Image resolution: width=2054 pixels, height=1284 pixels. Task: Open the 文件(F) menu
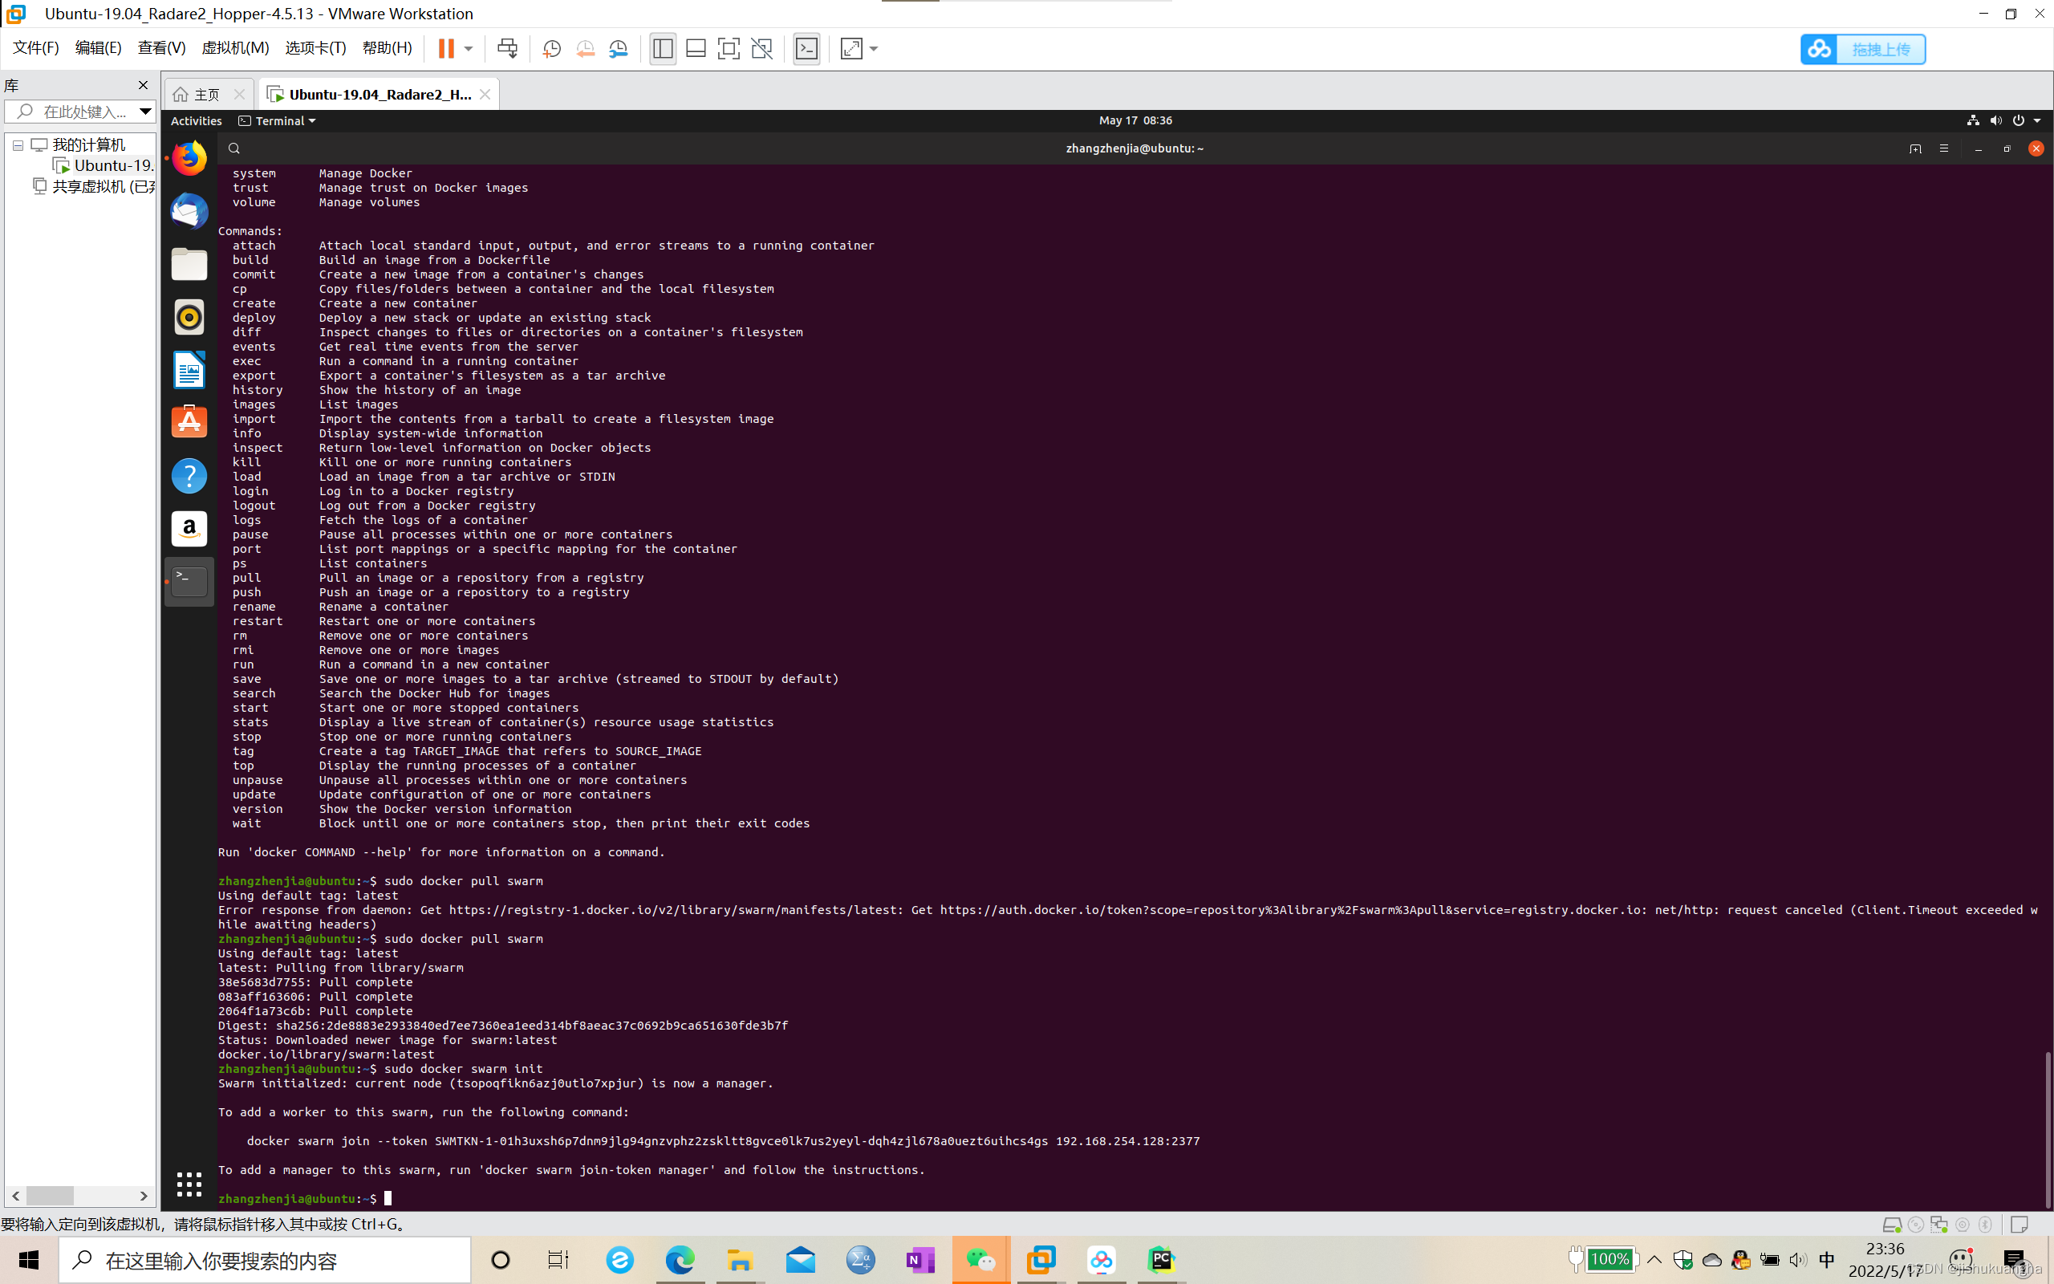pyautogui.click(x=35, y=47)
